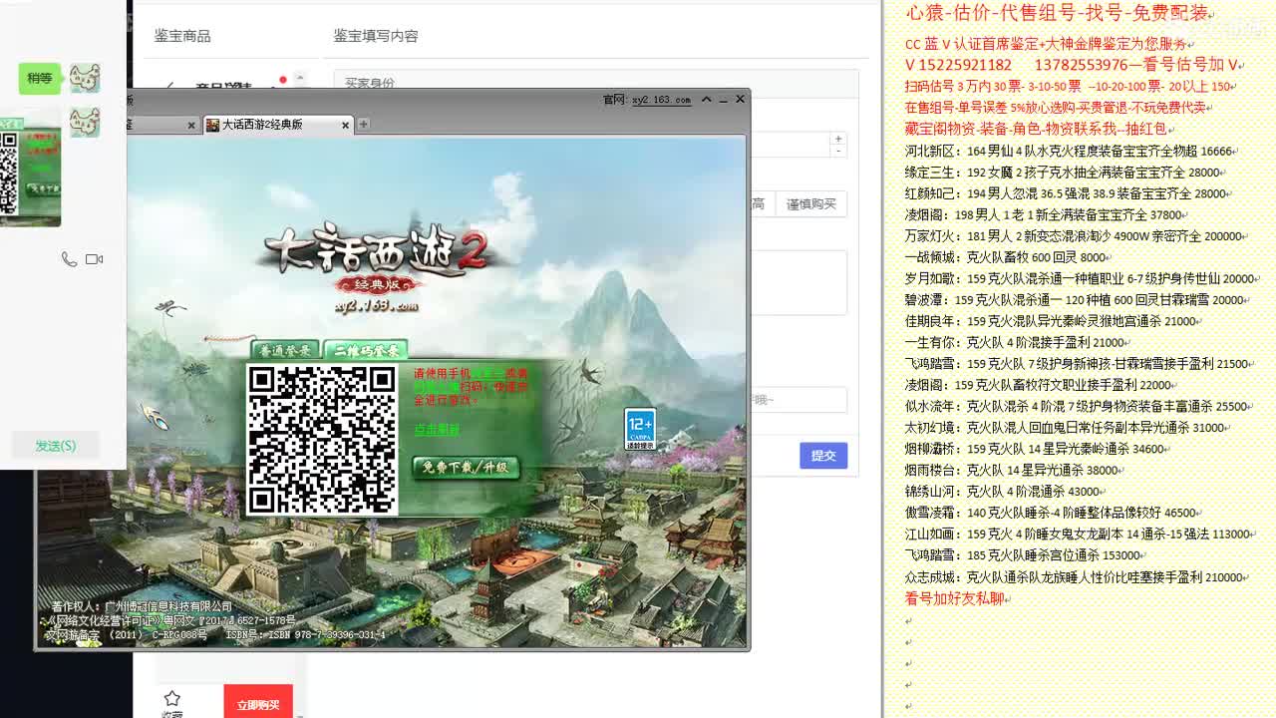Viewport: 1276px width, 718px height.
Task: Click the game icon on 大话西游2经典版 tab
Action: 213,125
